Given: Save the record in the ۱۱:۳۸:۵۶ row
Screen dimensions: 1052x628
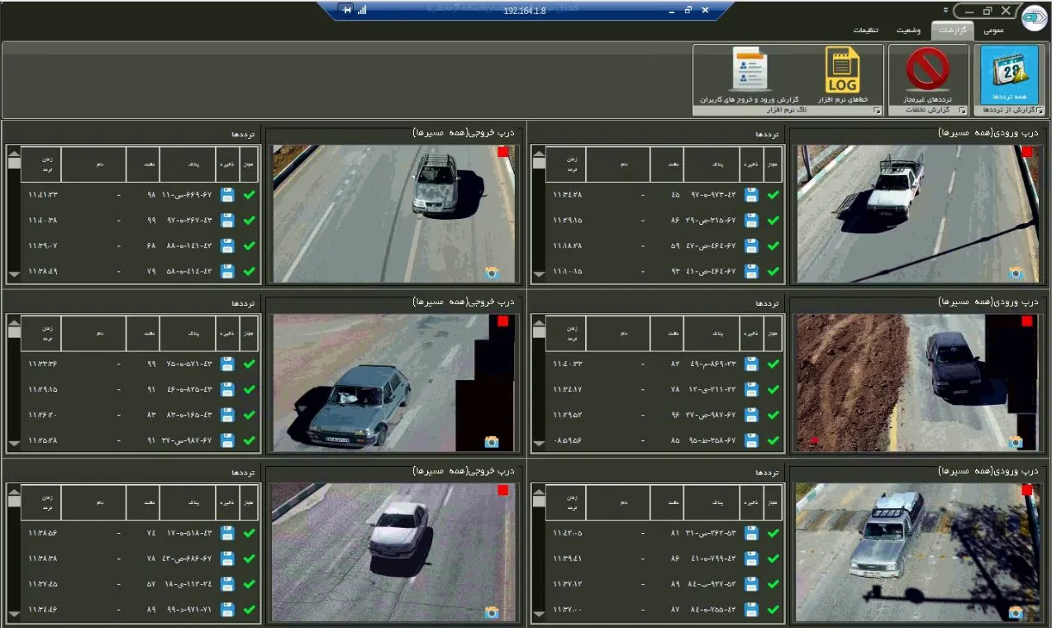Looking at the screenshot, I should pyautogui.click(x=227, y=533).
